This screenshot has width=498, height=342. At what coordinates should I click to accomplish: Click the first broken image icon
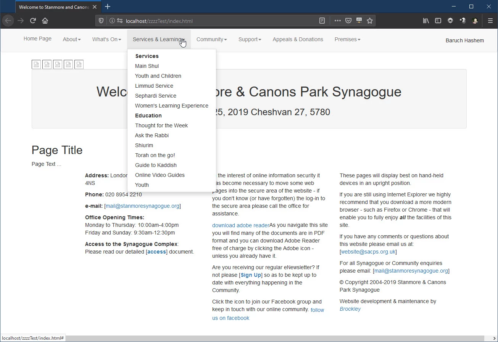pos(36,64)
